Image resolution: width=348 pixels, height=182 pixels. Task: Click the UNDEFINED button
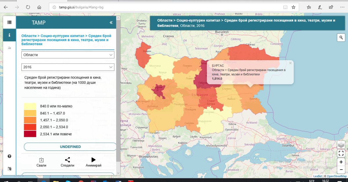click(x=70, y=147)
